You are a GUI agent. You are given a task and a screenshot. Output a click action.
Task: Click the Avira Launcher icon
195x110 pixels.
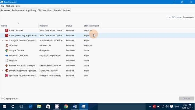coord(7,31)
